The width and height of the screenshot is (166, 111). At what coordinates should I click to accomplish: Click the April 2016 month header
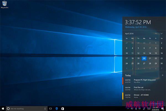[x=129, y=34]
